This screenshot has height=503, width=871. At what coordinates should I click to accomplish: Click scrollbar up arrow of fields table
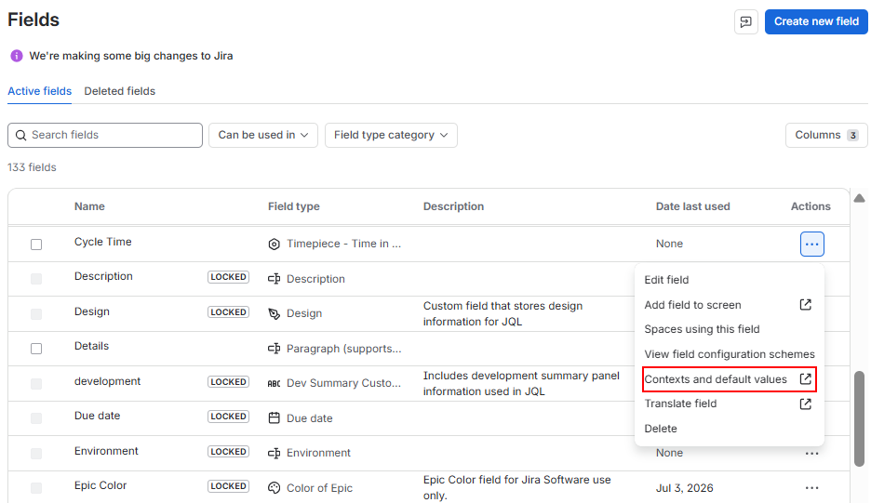(859, 198)
